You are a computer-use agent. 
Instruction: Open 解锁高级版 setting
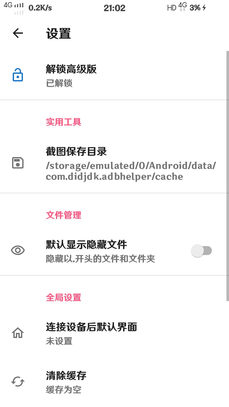tap(71, 69)
